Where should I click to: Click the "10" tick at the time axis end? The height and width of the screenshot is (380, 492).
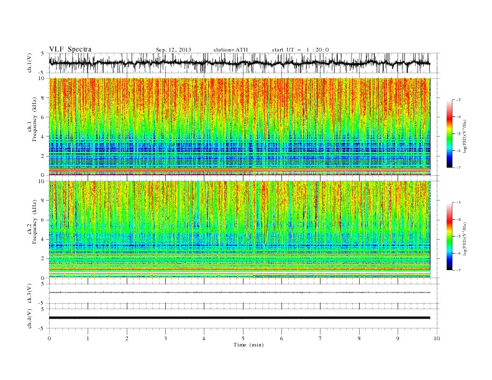coord(437,338)
